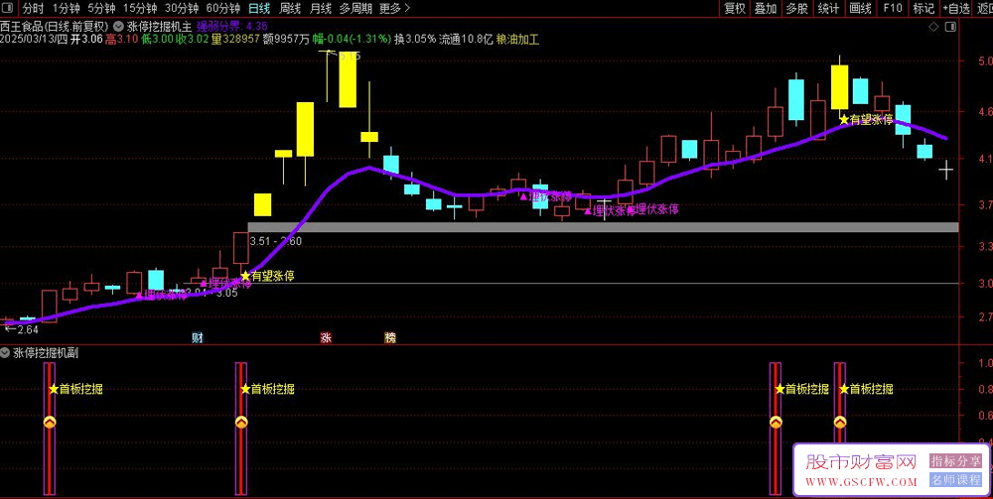The height and width of the screenshot is (499, 993).
Task: Click the 有望涨停 star near the 3.0 level
Action: pos(245,276)
